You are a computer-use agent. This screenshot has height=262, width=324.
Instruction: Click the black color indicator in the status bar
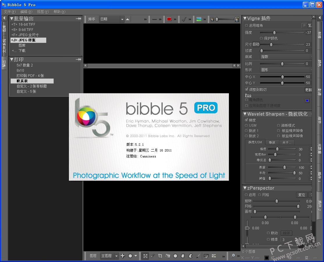click(266, 258)
